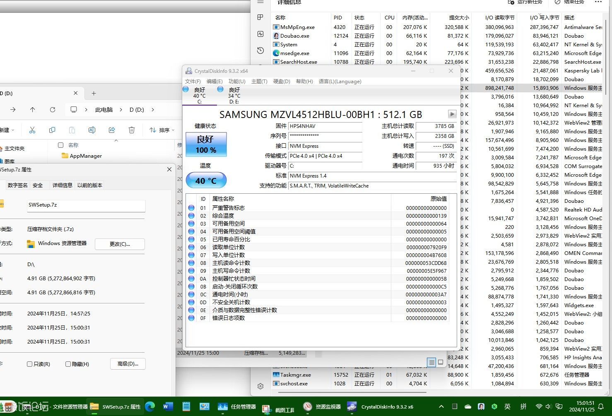
Task: Click 属性名称 column header
Action: point(223,199)
